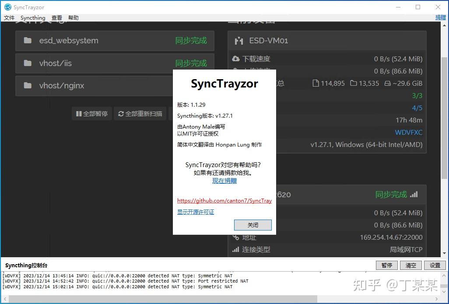
Task: Clear console output with 清空
Action: (410, 265)
